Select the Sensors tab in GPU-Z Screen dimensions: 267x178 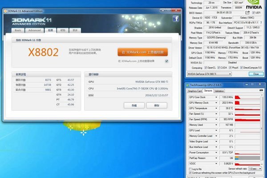(x=208, y=91)
